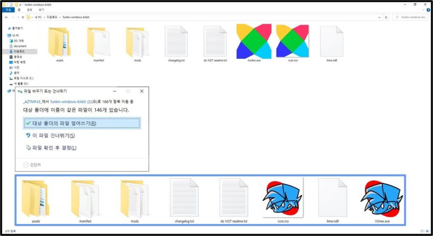Click the search funkin-windows-64 box
Screen dimensions: 433x236
411,17
